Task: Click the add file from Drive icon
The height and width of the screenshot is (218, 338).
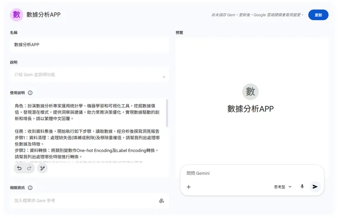Action: (x=161, y=201)
